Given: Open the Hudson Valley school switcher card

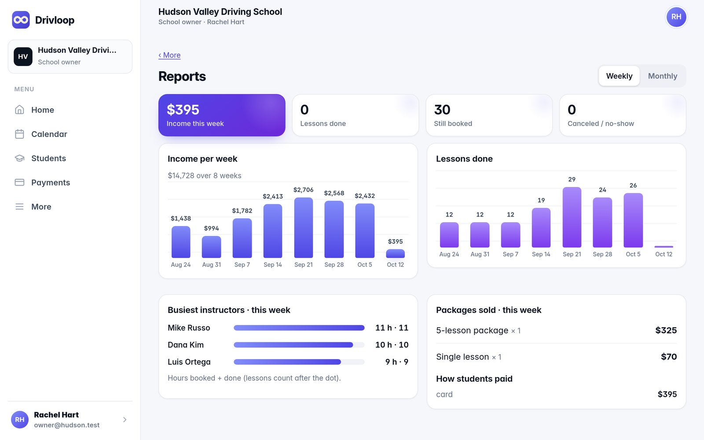Looking at the screenshot, I should tap(70, 57).
